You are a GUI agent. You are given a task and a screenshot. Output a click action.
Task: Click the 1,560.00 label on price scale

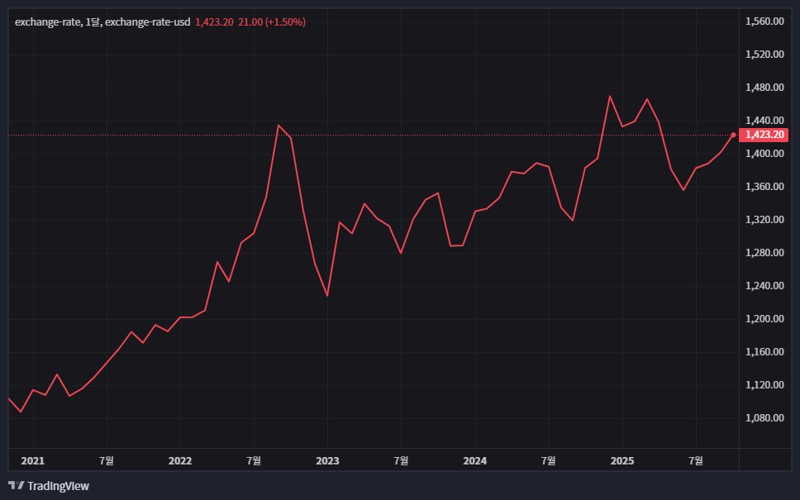[764, 21]
